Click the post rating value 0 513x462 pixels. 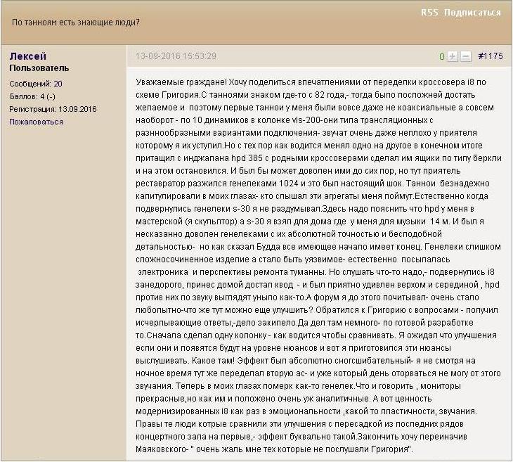(442, 56)
